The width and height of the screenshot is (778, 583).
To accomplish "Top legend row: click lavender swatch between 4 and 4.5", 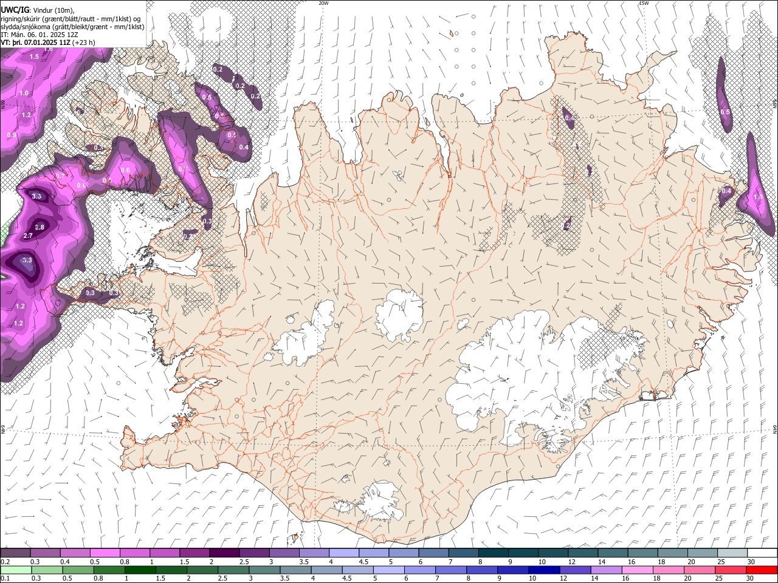I will (x=344, y=553).
